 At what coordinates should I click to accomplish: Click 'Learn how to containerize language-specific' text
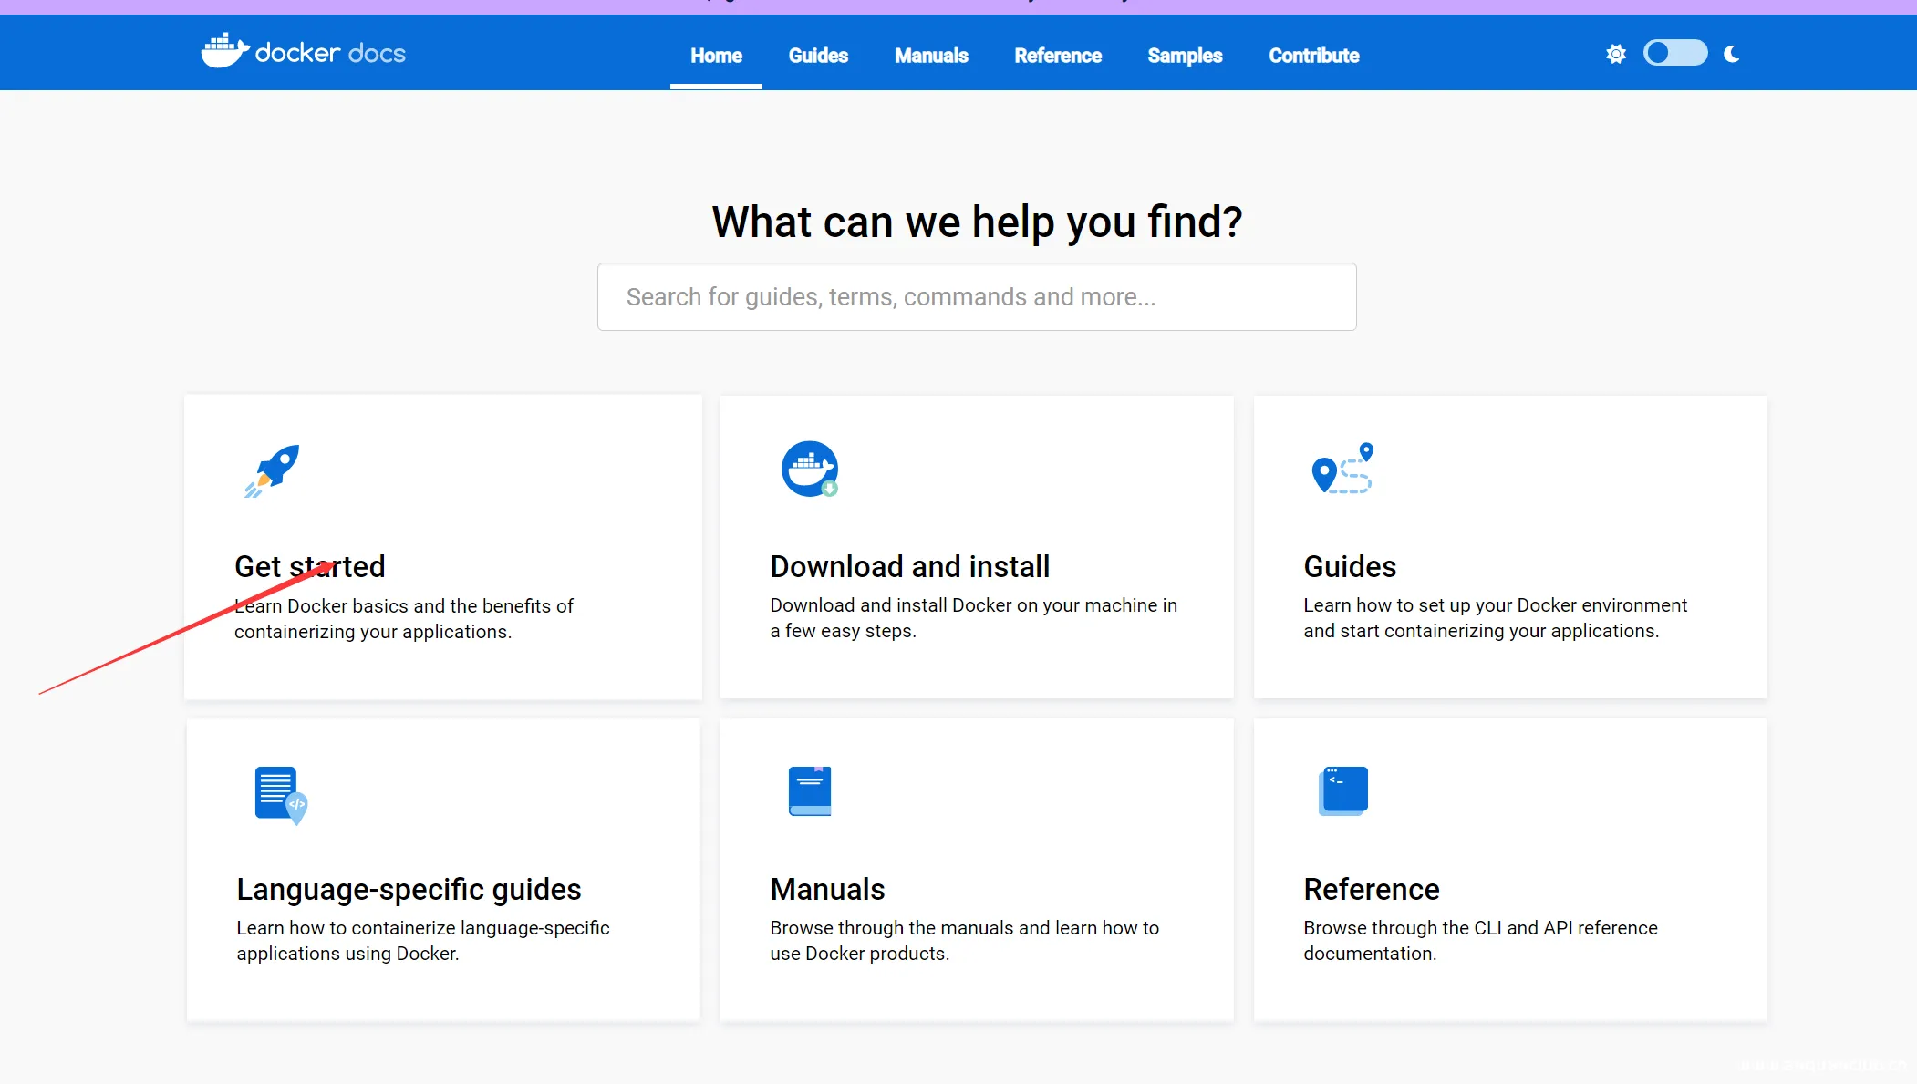(x=423, y=940)
